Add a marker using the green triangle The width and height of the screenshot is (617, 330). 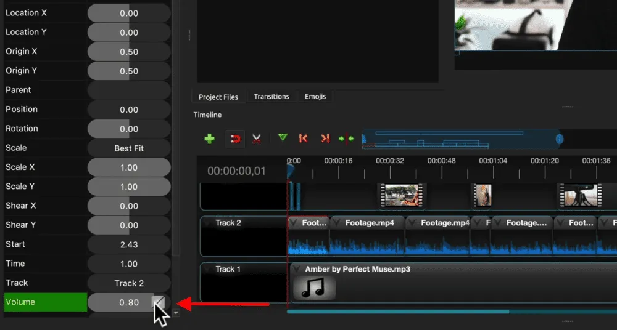pyautogui.click(x=283, y=138)
